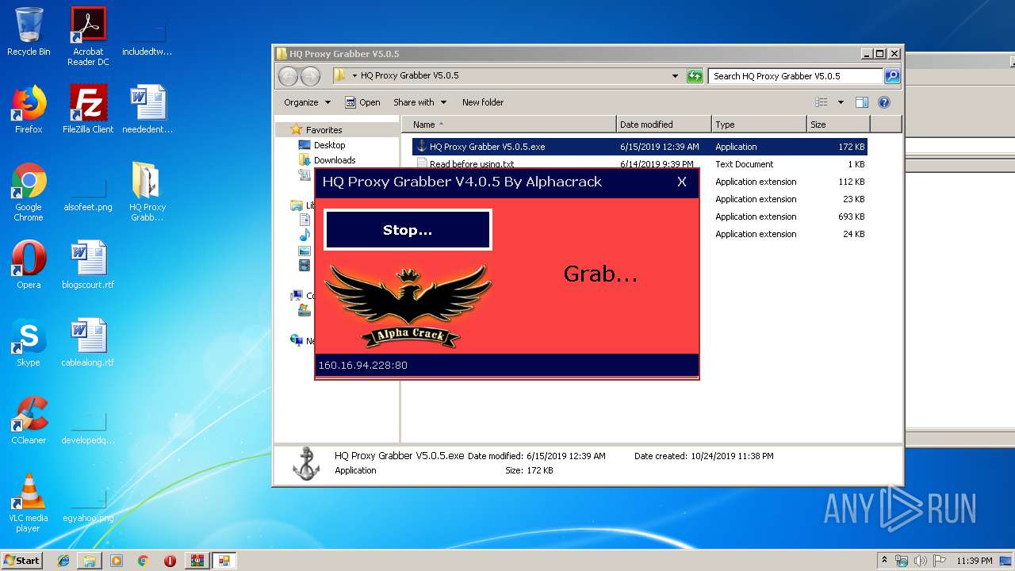Select blogscourt.rtf document icon

point(88,265)
